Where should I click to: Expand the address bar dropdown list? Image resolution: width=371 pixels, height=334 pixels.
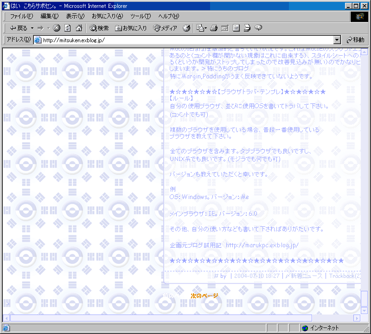pos(337,40)
